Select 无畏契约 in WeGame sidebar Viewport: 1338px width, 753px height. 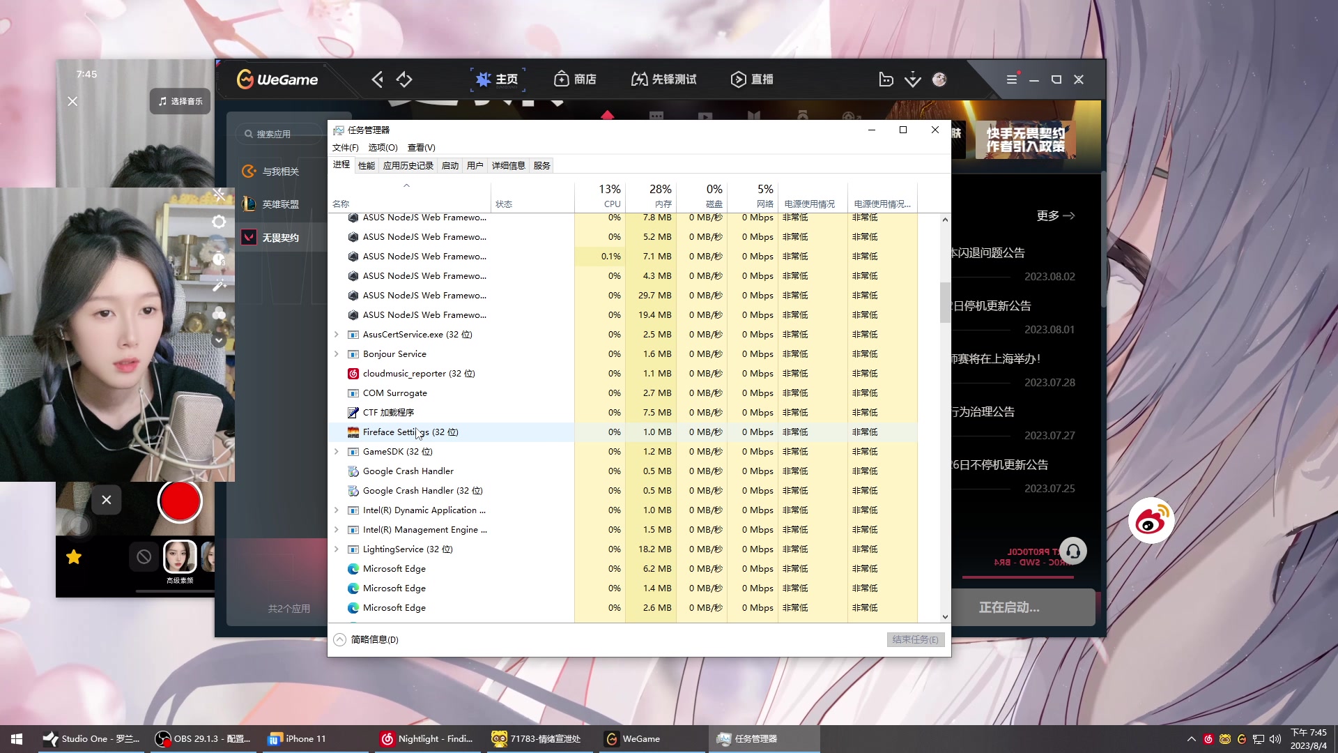coord(281,238)
